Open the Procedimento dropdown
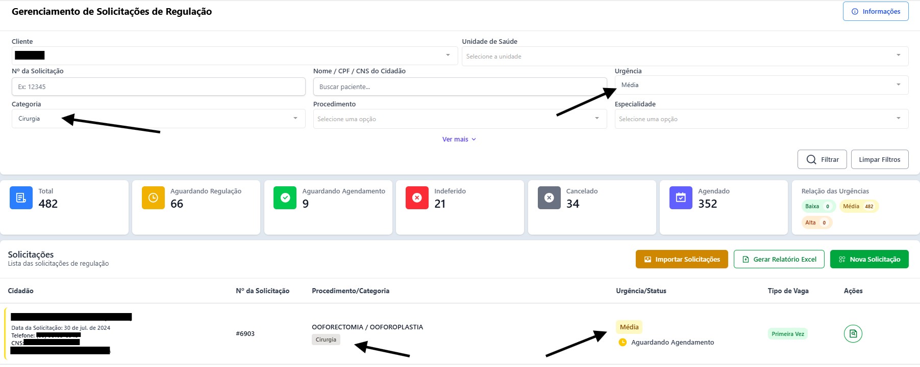 (460, 119)
